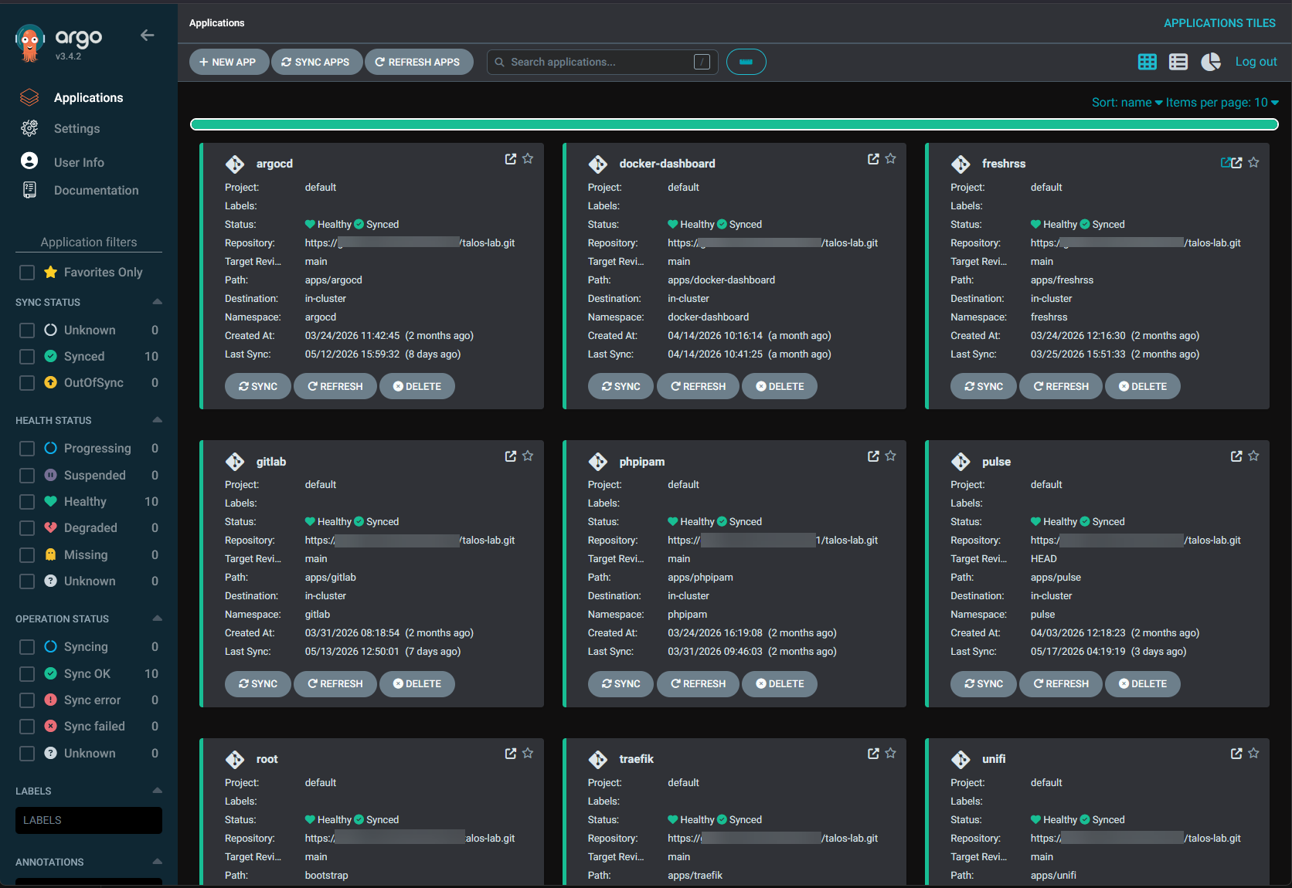Favorite the argocd application star
Viewport: 1292px width, 888px height.
click(x=528, y=158)
